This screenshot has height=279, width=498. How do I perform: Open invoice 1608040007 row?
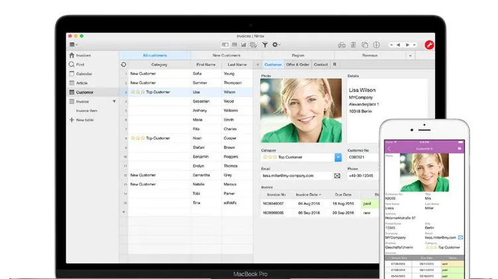(320, 203)
